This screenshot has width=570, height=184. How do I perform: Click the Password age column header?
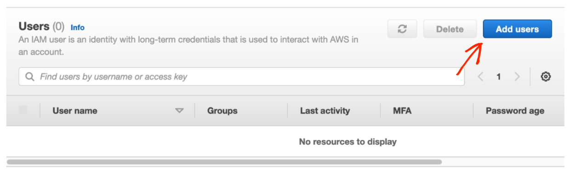pyautogui.click(x=515, y=111)
